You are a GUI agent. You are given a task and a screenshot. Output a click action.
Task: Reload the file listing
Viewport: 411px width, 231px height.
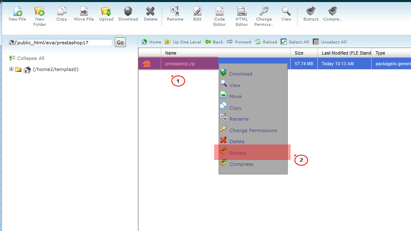(x=266, y=42)
